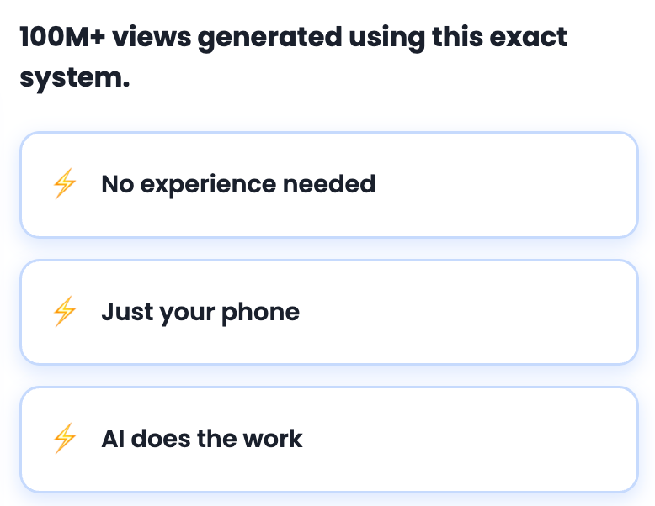Image resolution: width=655 pixels, height=506 pixels.
Task: Click the word 'system.' in the headline
Action: (x=74, y=80)
